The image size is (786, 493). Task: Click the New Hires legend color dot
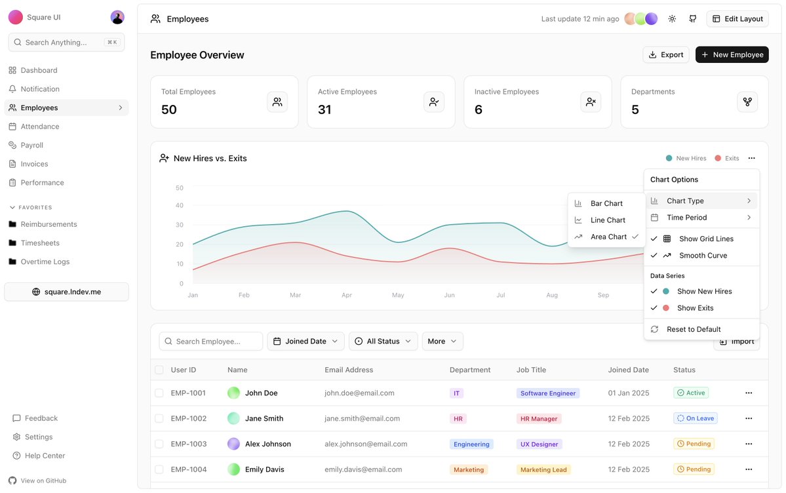click(x=669, y=158)
